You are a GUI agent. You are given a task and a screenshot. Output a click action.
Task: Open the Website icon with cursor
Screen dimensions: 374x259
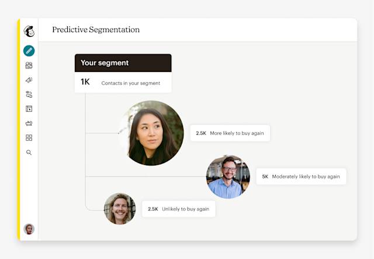tap(29, 109)
